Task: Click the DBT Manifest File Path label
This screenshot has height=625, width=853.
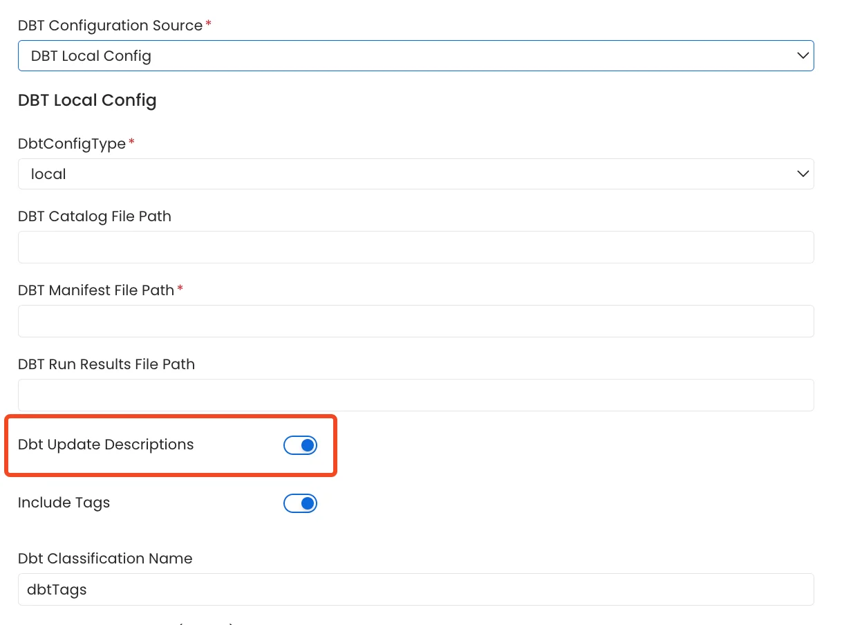Action: click(x=96, y=290)
